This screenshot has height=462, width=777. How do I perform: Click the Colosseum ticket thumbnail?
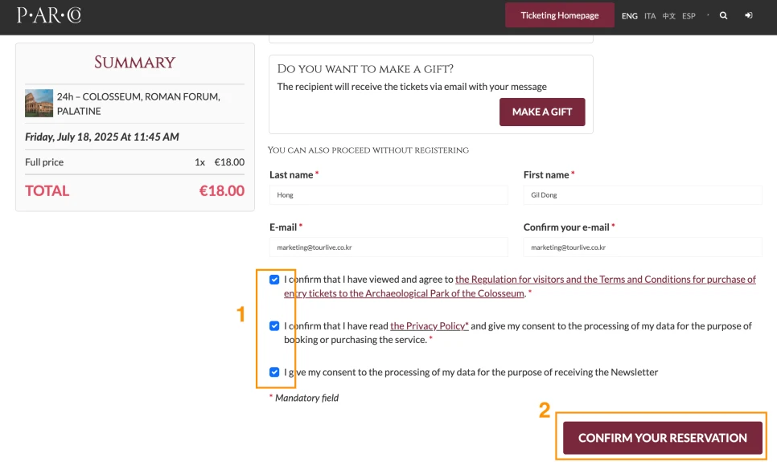[39, 103]
